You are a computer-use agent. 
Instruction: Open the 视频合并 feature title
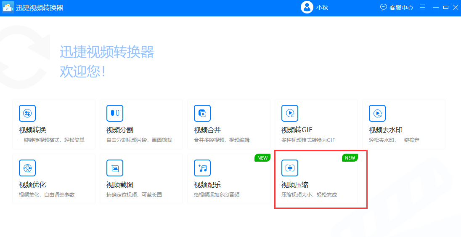pyautogui.click(x=207, y=130)
